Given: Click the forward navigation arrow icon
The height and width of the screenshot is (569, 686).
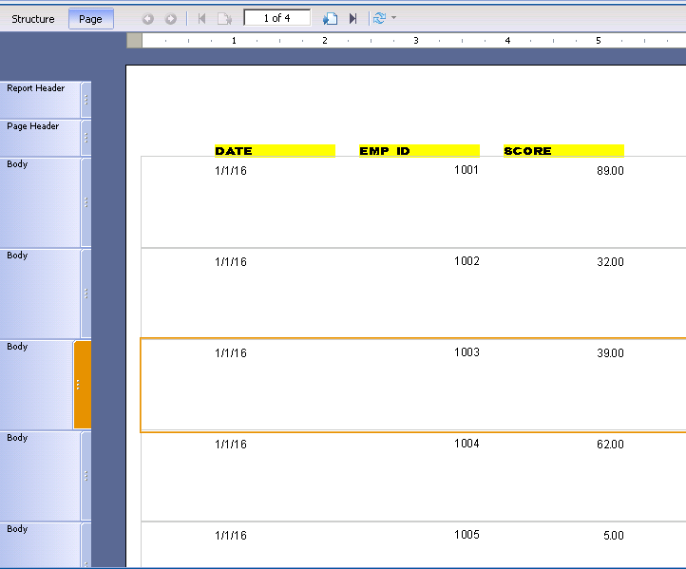Looking at the screenshot, I should click(x=171, y=19).
